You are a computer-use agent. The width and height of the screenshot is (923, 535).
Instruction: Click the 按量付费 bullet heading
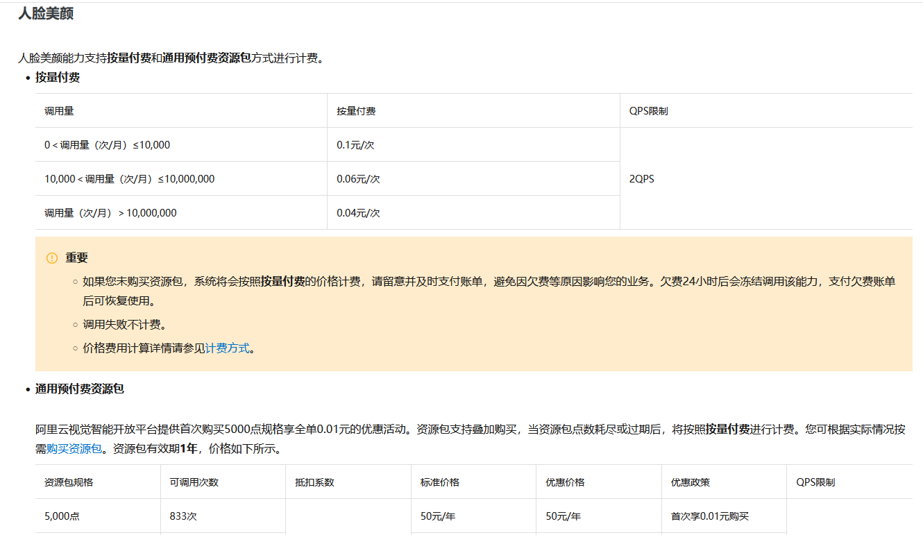pos(58,77)
